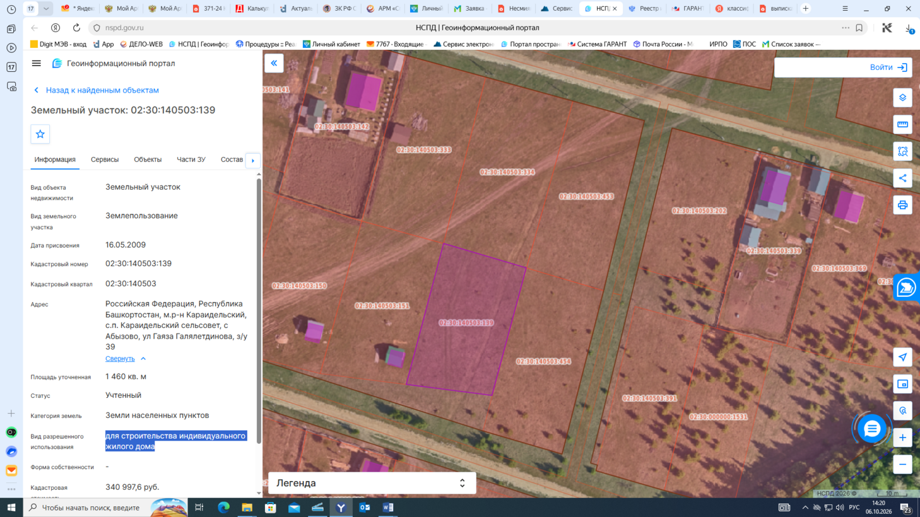Viewport: 920px width, 517px height.
Task: Click cadastral number value 02:30:140503:139
Action: click(138, 264)
